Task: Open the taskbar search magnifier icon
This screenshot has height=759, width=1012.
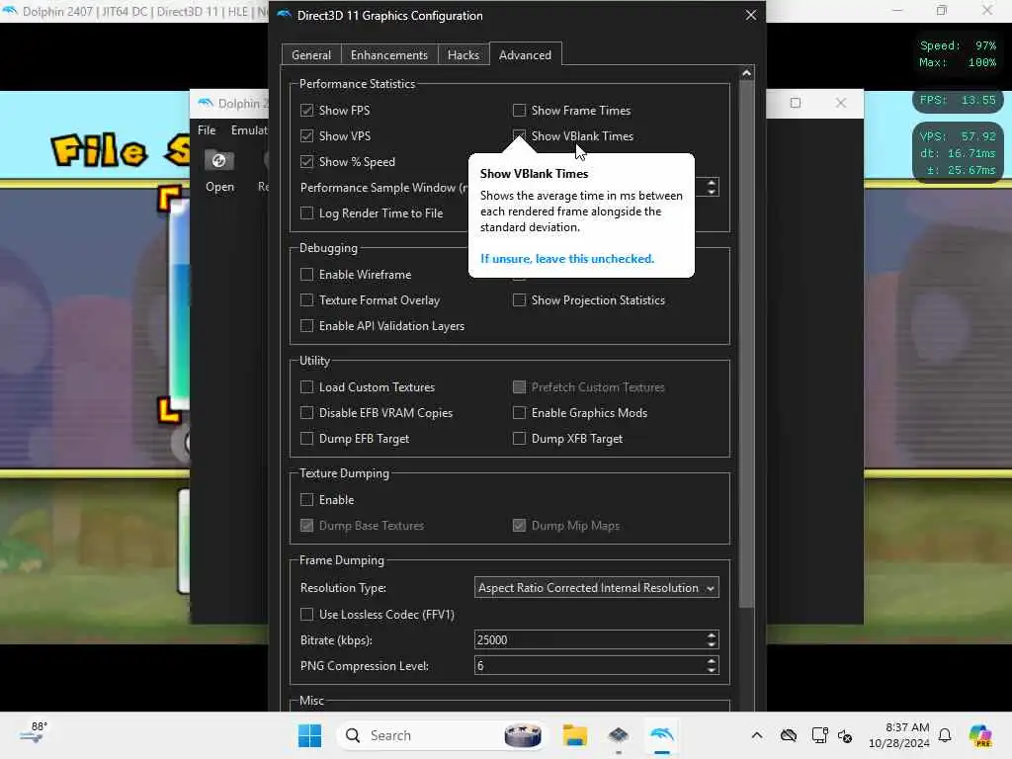Action: 353,735
